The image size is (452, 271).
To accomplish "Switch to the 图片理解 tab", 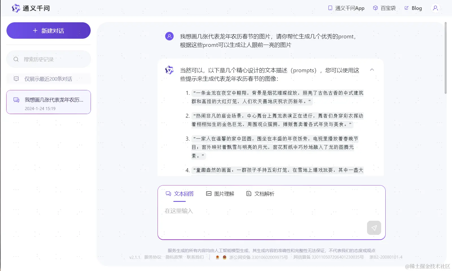I will click(220, 194).
